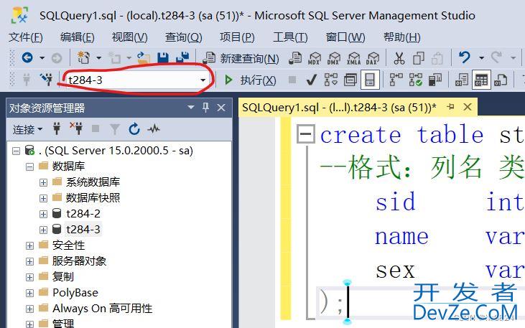Open the 查询(Q) menu

pos(183,37)
